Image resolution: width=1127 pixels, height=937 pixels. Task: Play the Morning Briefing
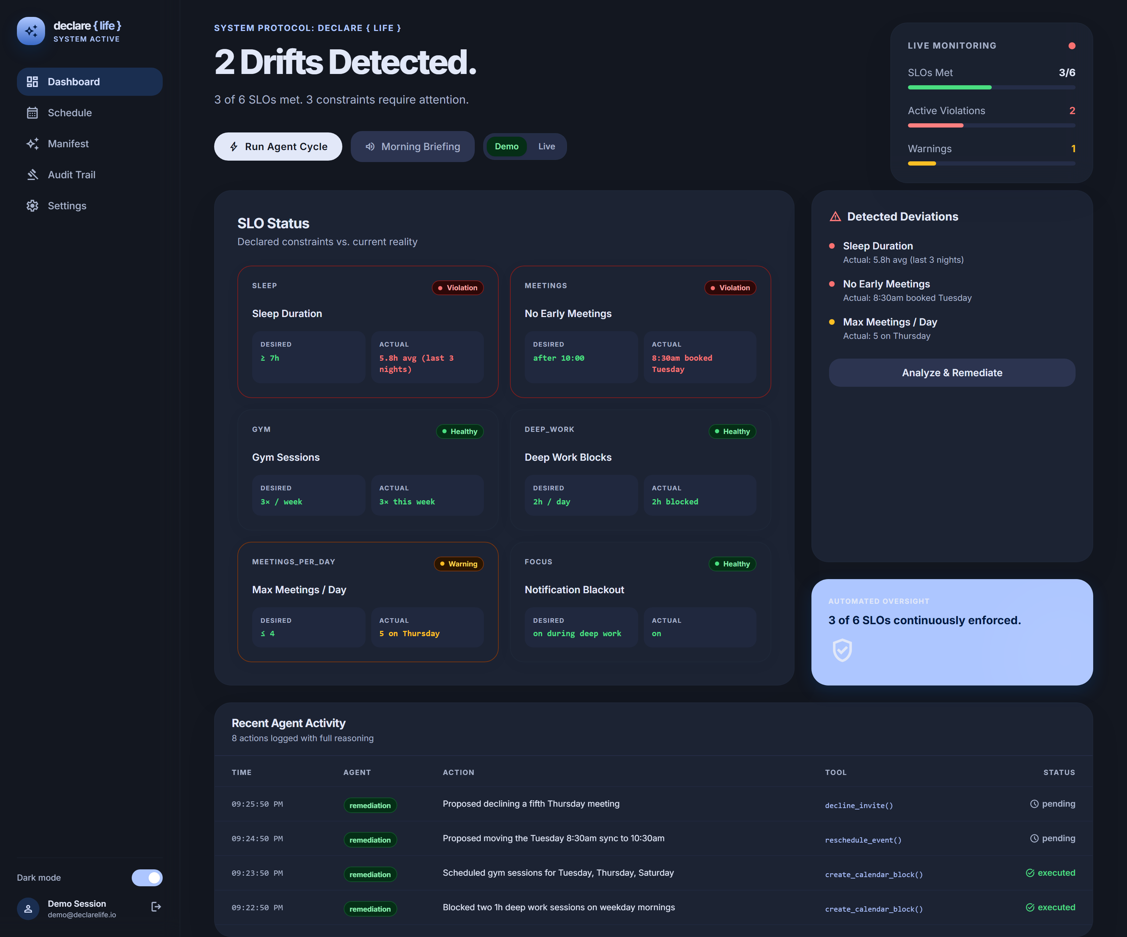412,147
